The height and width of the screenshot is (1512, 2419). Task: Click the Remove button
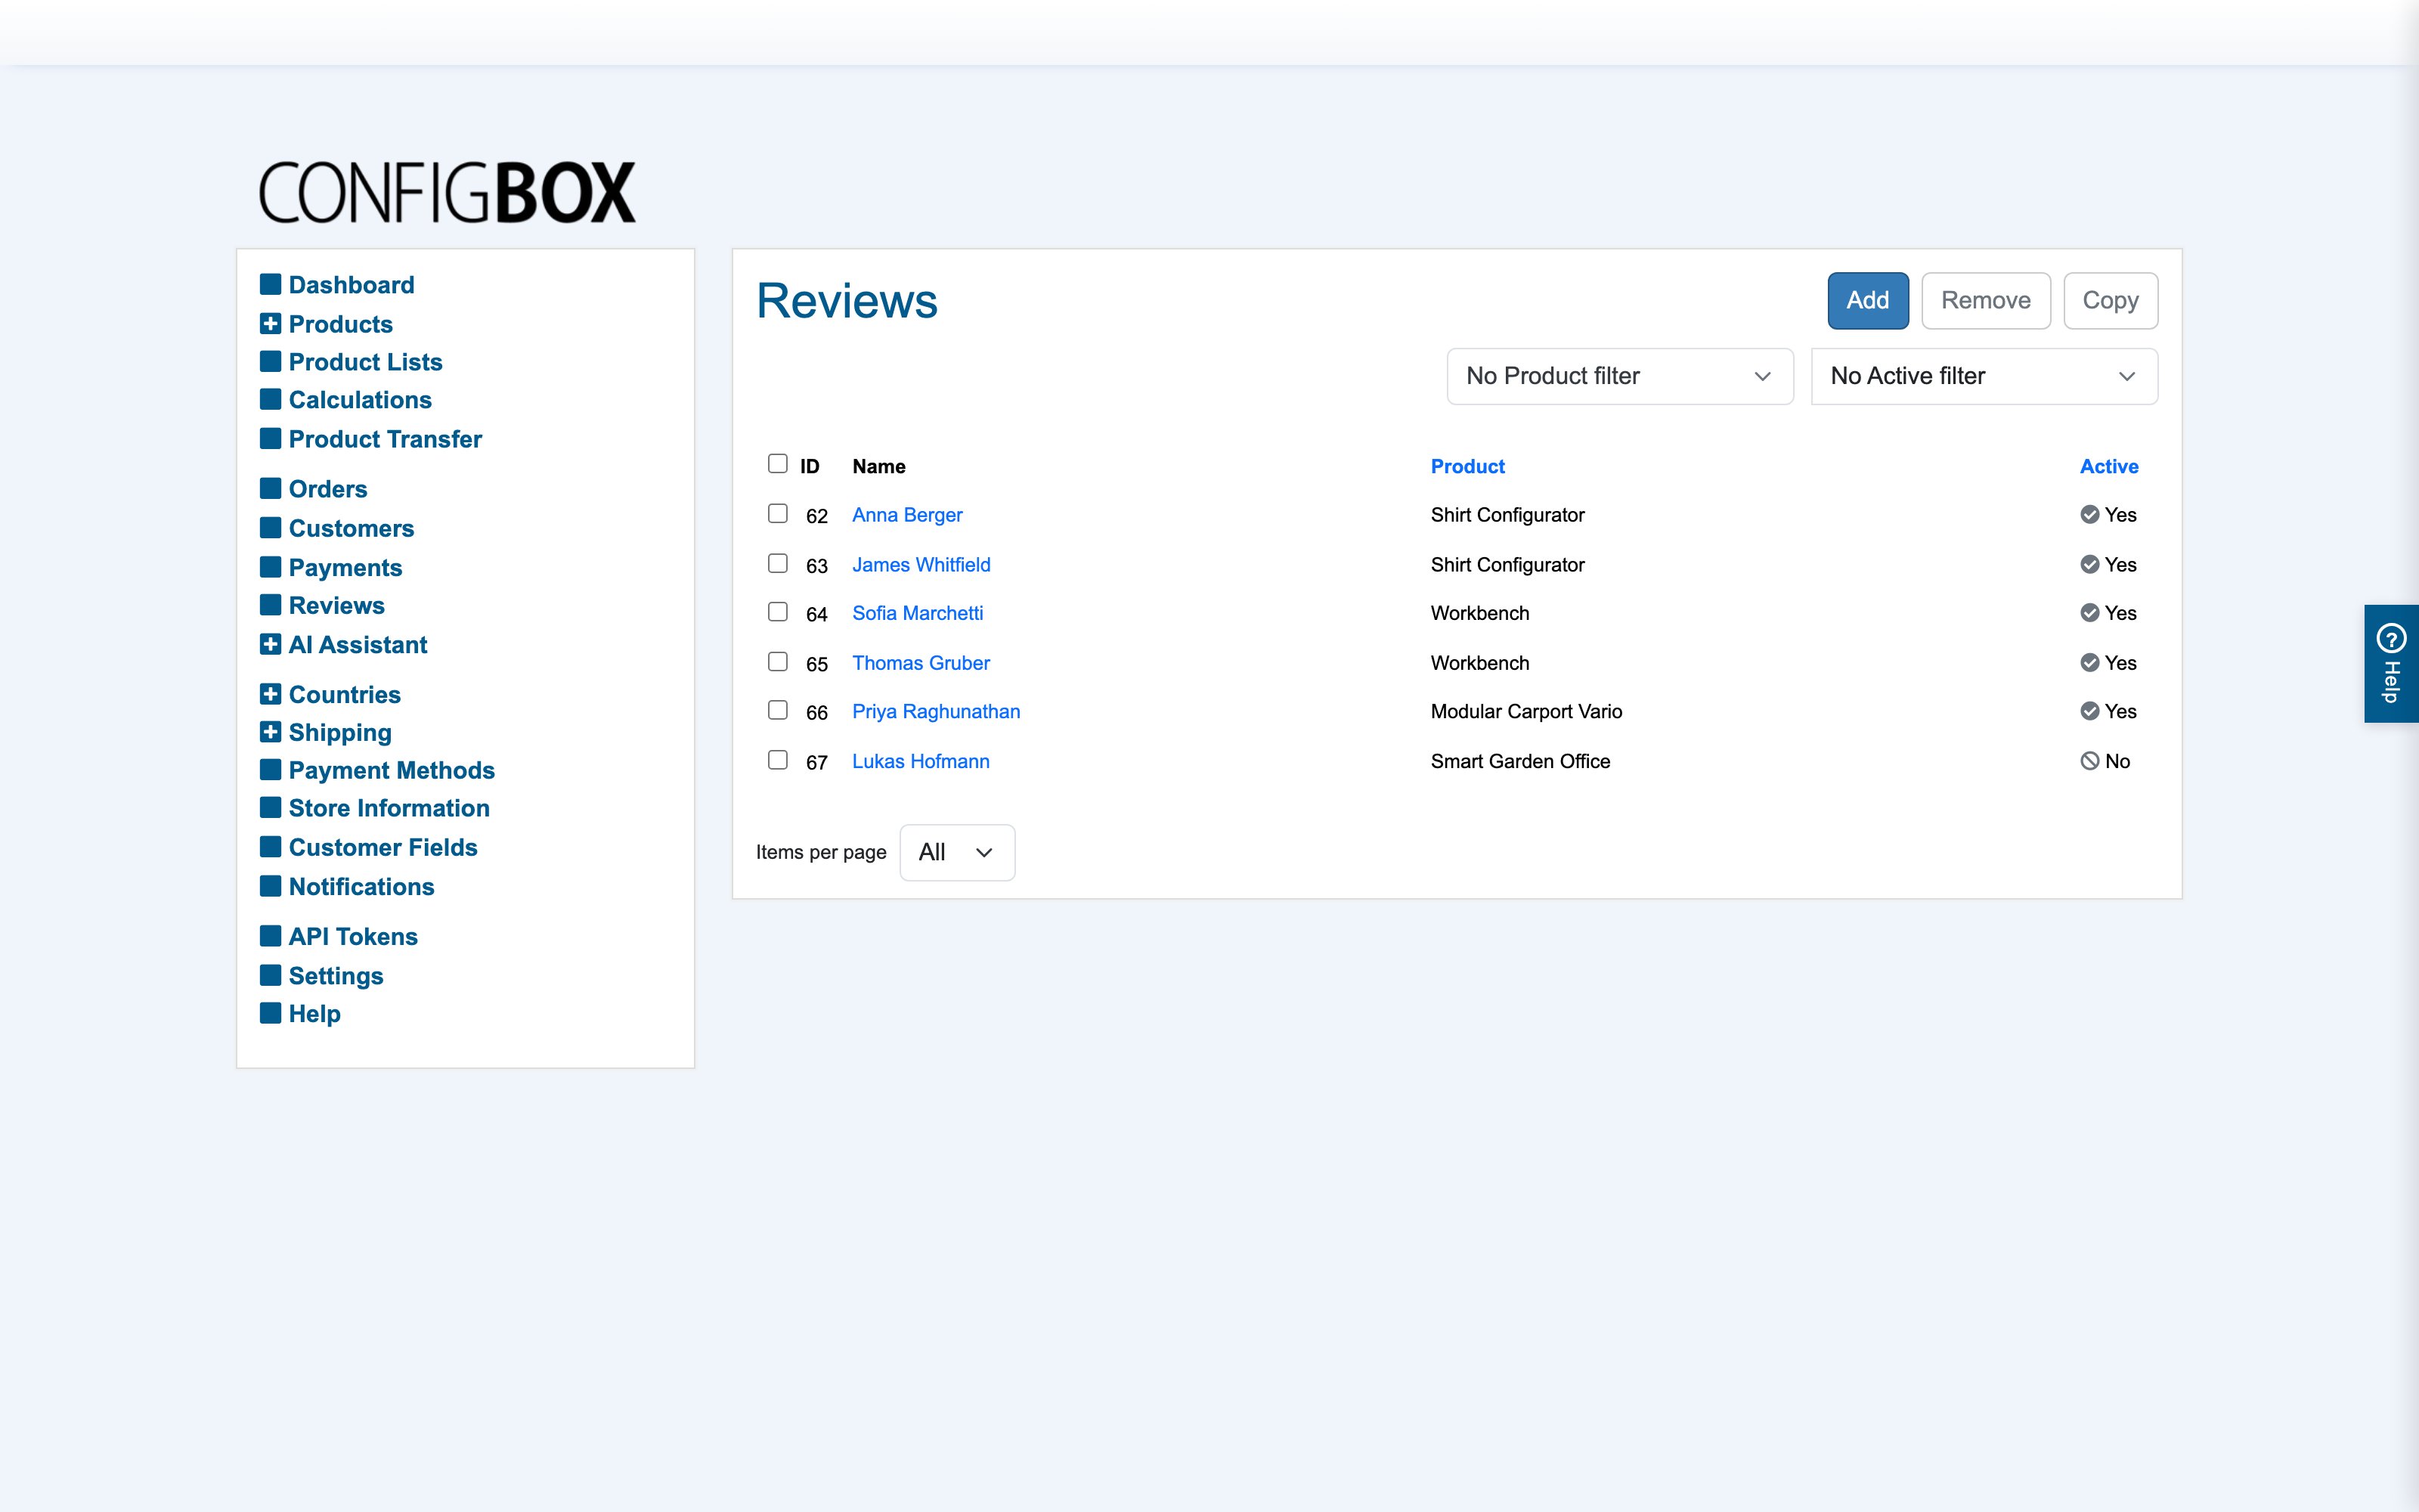click(x=1985, y=300)
